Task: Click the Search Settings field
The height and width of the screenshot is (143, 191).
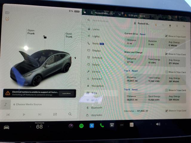Action: coord(101,21)
